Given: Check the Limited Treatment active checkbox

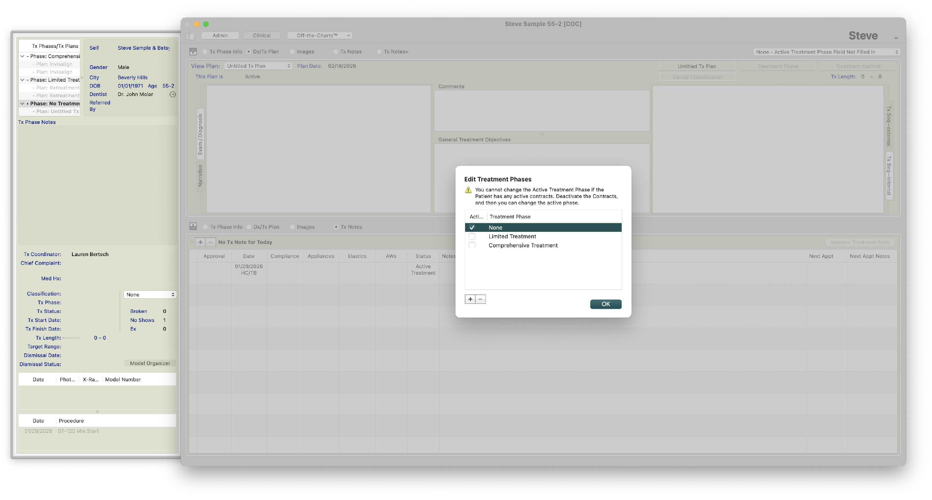Looking at the screenshot, I should (472, 236).
